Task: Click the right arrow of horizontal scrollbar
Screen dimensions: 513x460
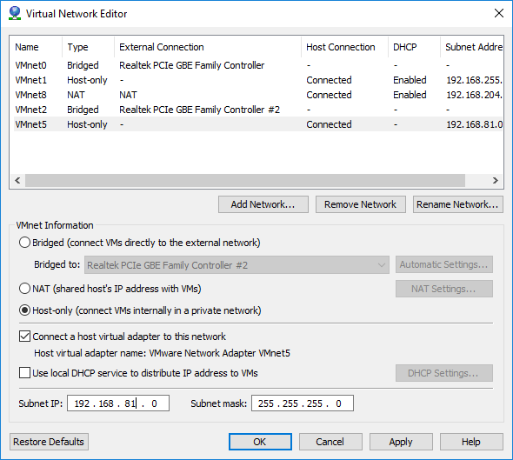Action: pyautogui.click(x=496, y=180)
